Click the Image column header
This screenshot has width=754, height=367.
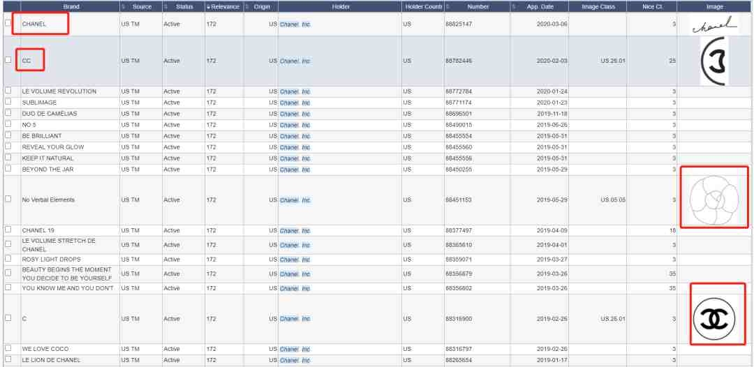pos(715,7)
